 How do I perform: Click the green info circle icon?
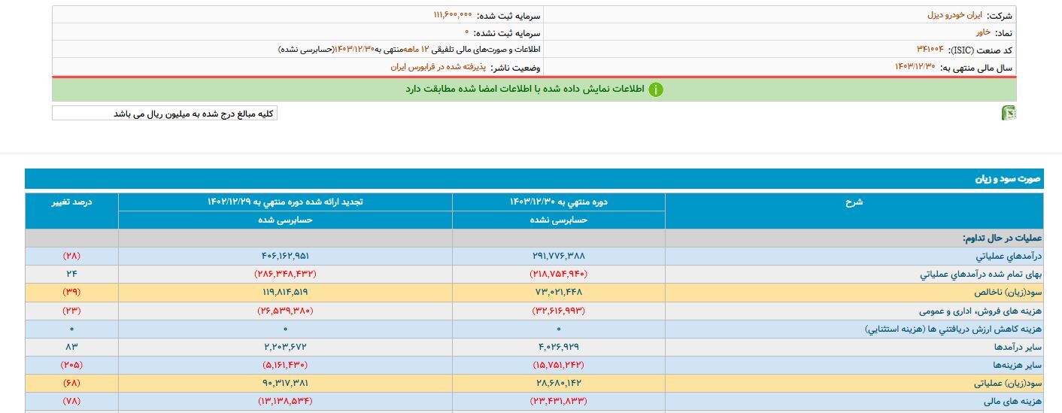[x=656, y=90]
